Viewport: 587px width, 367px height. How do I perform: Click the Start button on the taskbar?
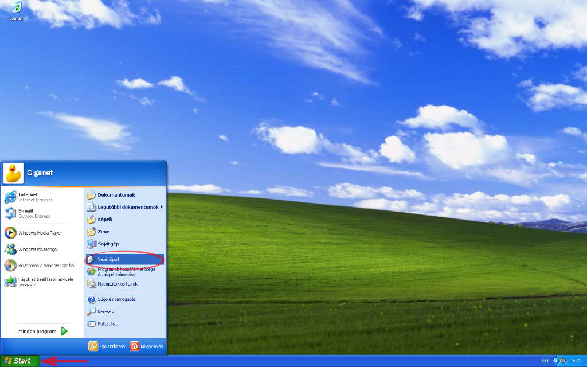(17, 361)
